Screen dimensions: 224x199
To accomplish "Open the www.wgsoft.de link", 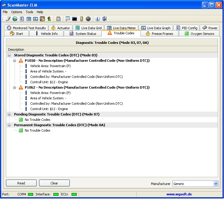I will pyautogui.click(x=179, y=194).
